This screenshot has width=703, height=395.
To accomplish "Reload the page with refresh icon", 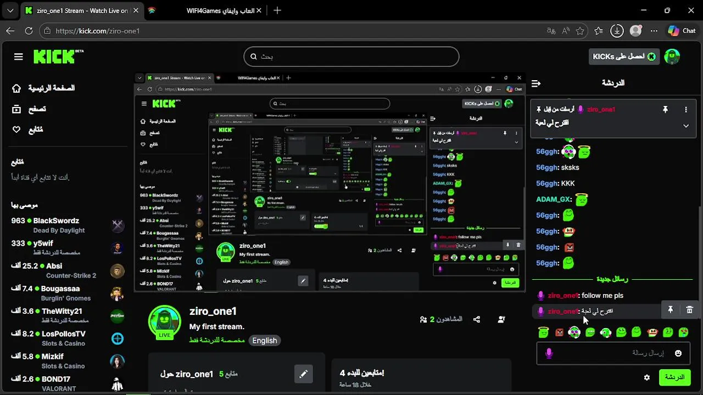I will click(28, 31).
